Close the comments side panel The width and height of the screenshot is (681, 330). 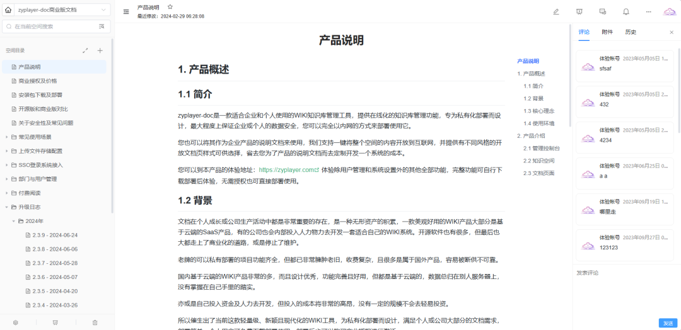tap(672, 32)
